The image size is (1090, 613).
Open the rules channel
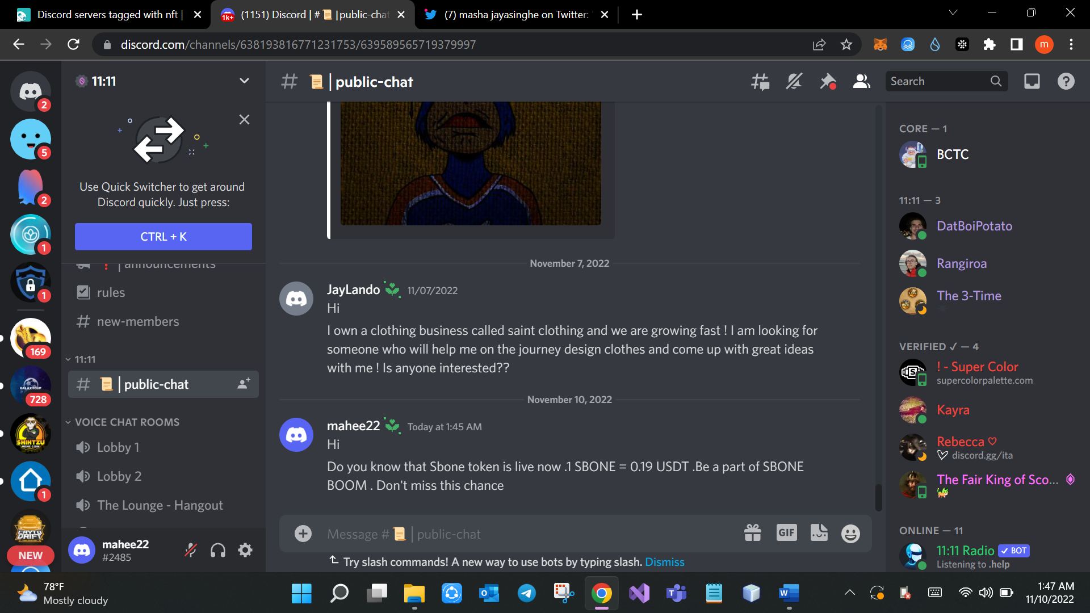tap(163, 292)
